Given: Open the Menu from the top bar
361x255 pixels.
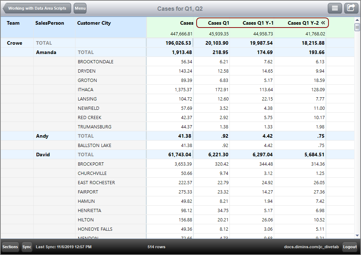Looking at the screenshot, I should [80, 8].
